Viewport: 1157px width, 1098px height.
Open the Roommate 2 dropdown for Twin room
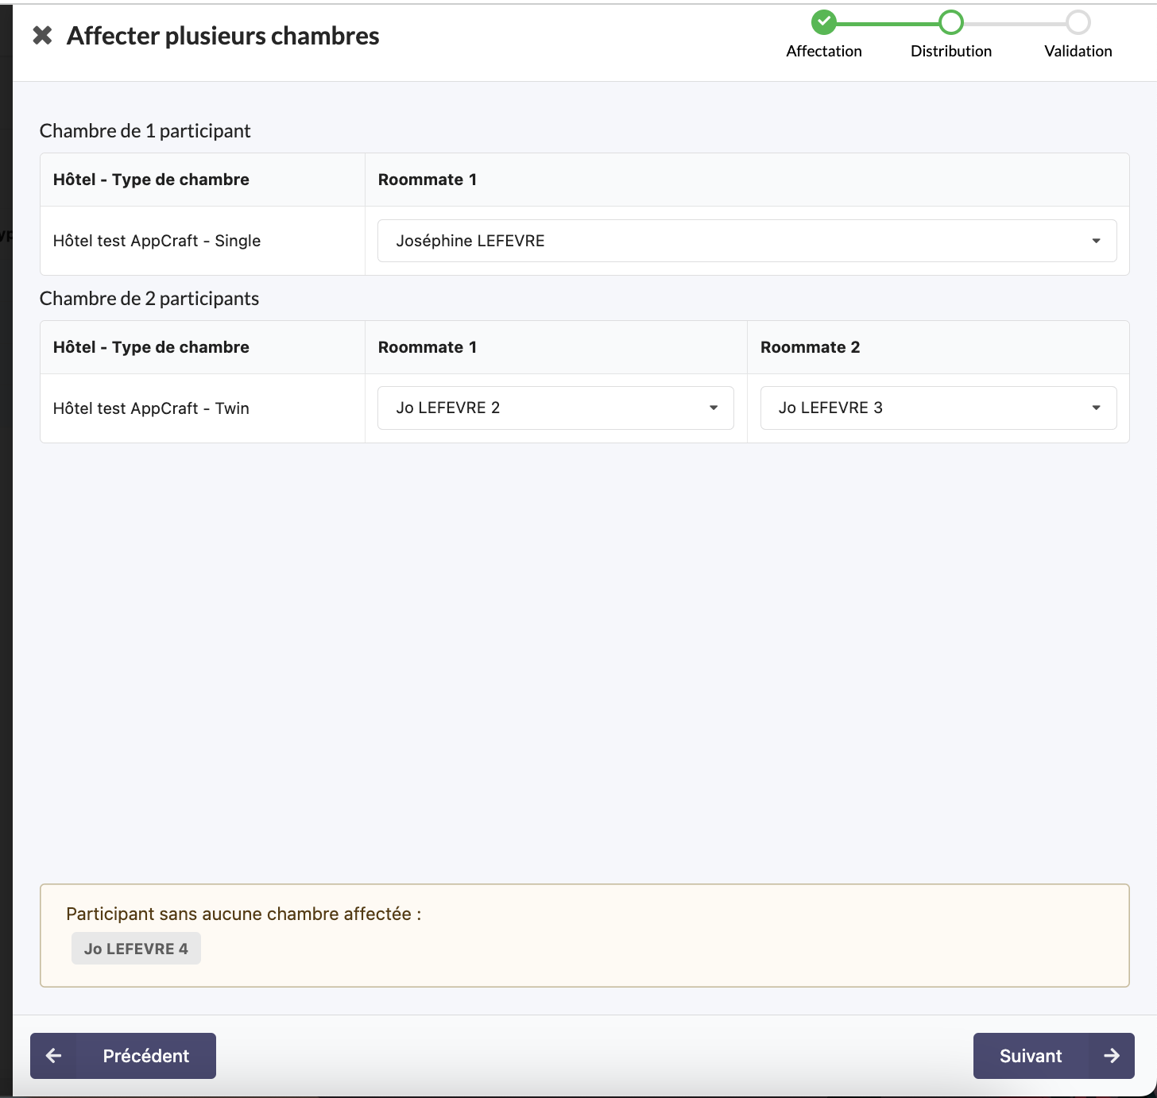point(922,408)
